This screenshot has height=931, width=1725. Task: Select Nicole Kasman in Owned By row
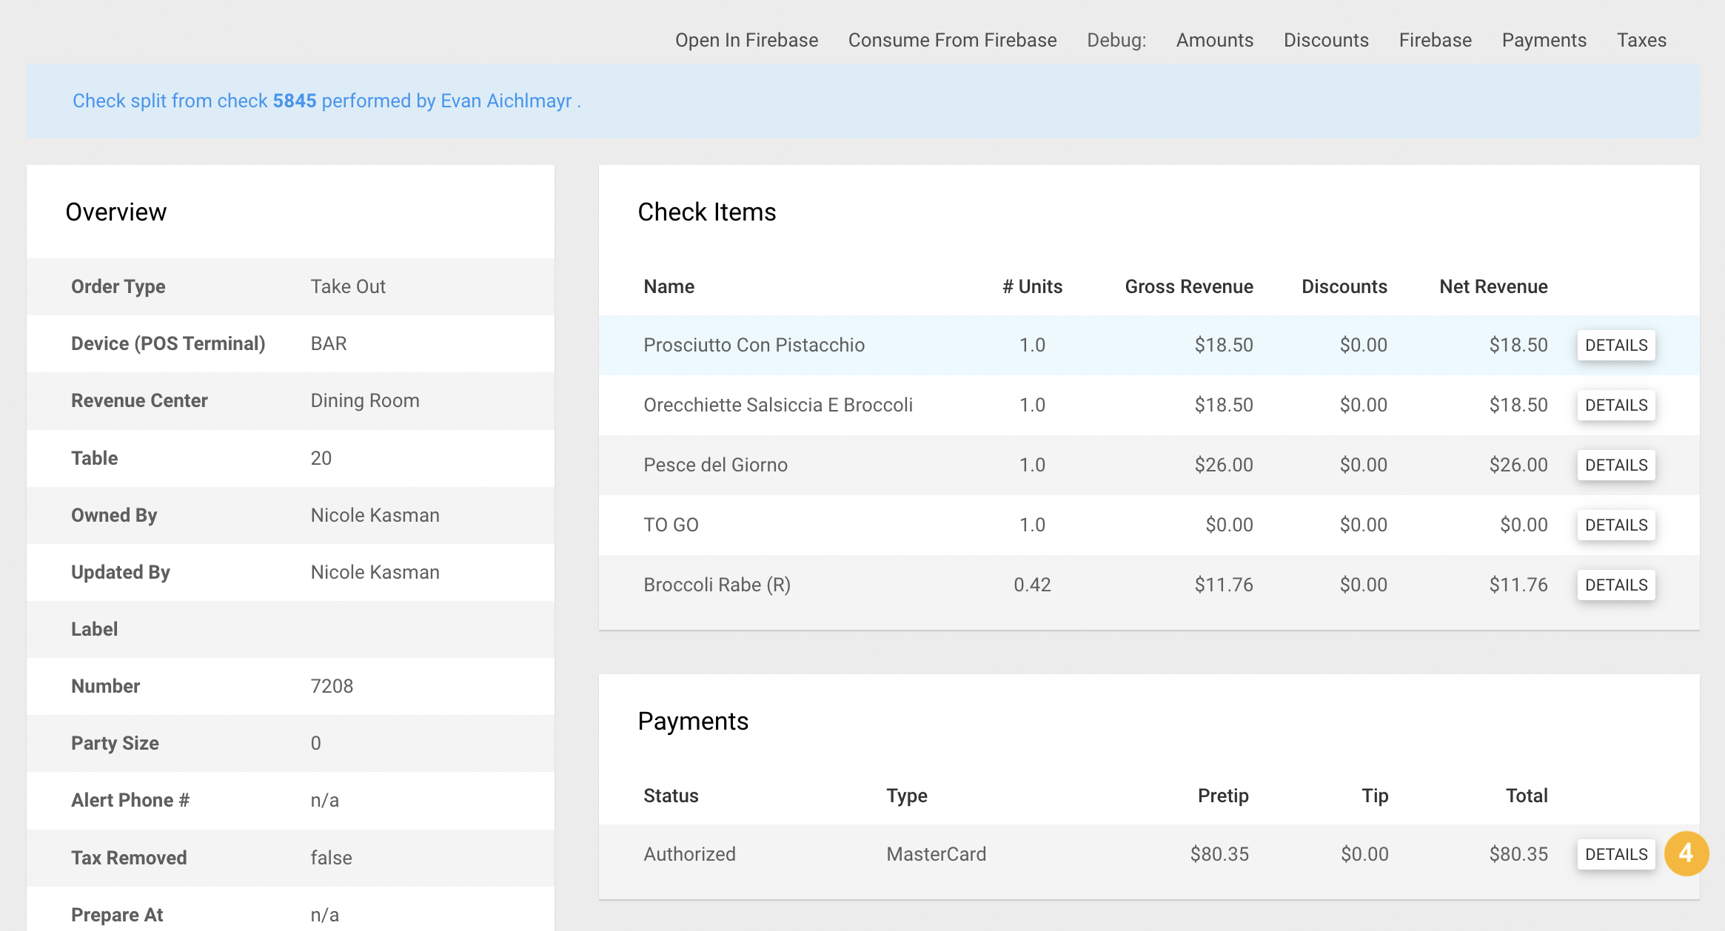tap(375, 515)
